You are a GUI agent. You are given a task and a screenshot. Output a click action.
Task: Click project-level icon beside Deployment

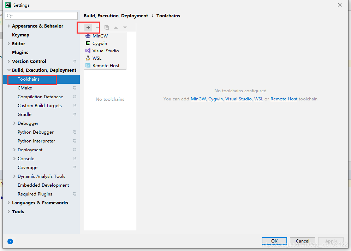click(75, 150)
